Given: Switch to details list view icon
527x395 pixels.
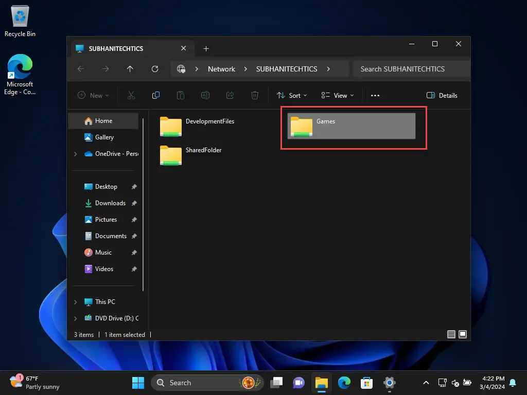Looking at the screenshot, I should tap(451, 334).
